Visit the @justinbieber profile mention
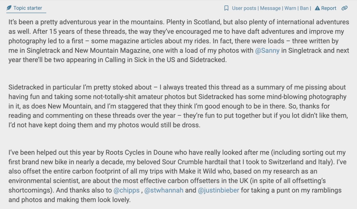Image resolution: width=357 pixels, height=209 pixels. (x=218, y=190)
